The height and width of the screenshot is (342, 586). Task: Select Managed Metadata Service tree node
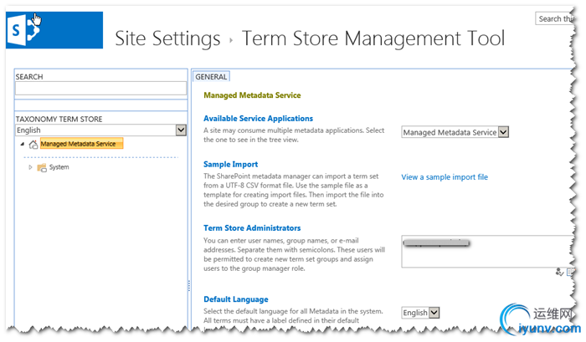tap(81, 144)
